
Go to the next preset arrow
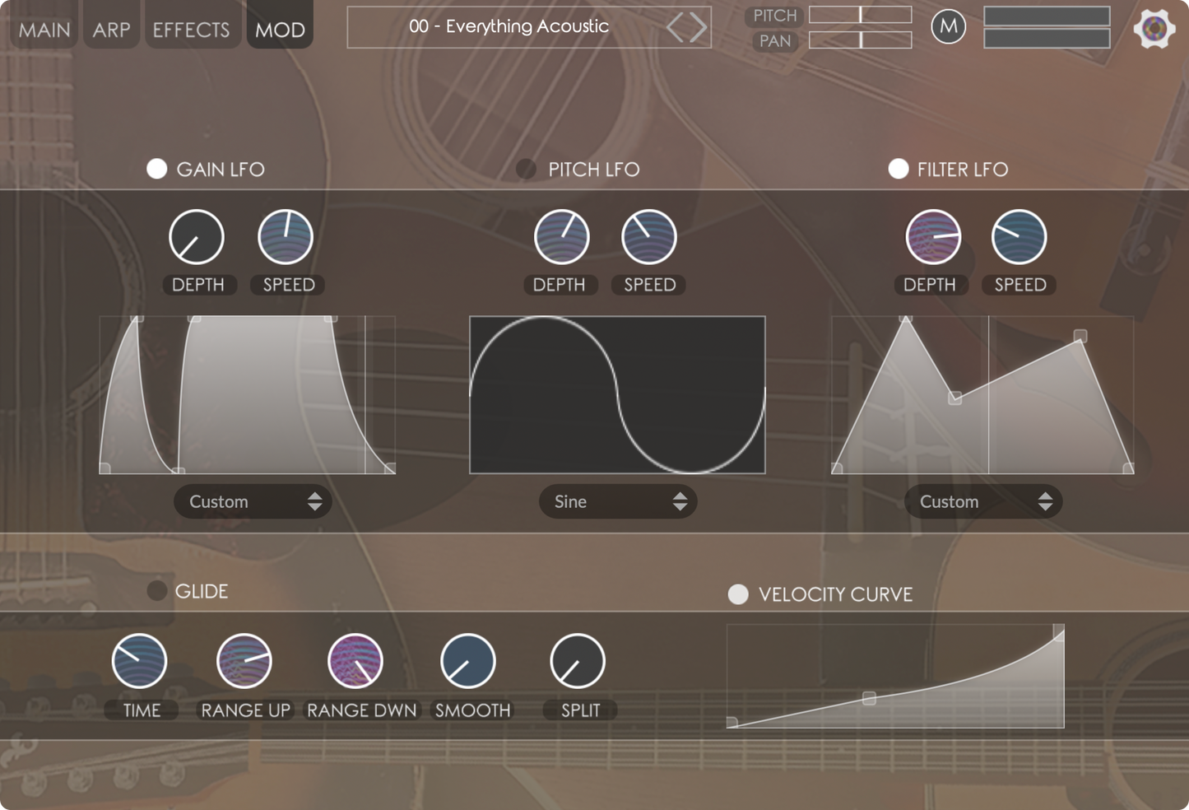click(699, 28)
